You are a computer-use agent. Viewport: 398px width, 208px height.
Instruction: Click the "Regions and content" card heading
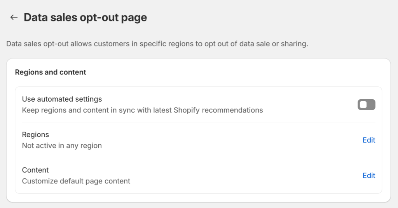point(51,72)
